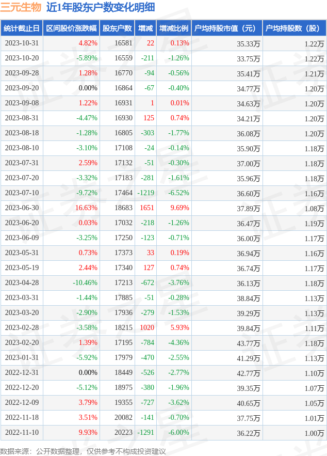Select the date cell 2023-07-10

point(22,193)
